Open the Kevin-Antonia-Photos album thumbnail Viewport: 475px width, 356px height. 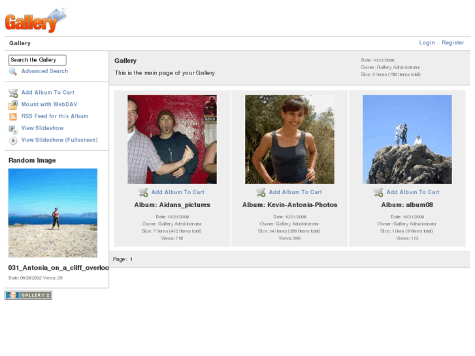[289, 139]
